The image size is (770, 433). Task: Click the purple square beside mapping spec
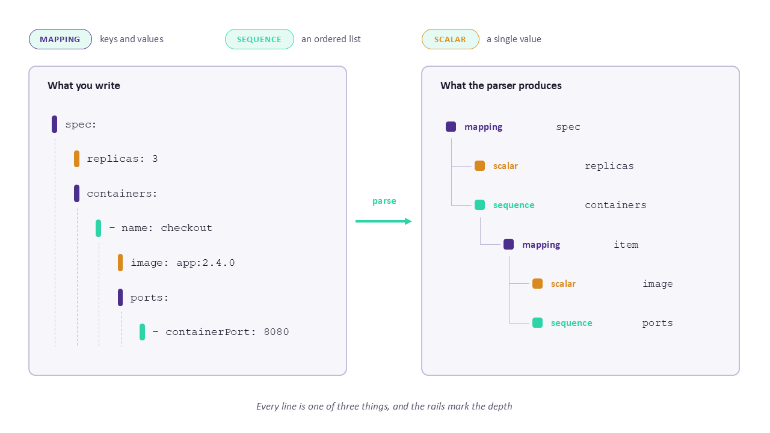coord(451,127)
